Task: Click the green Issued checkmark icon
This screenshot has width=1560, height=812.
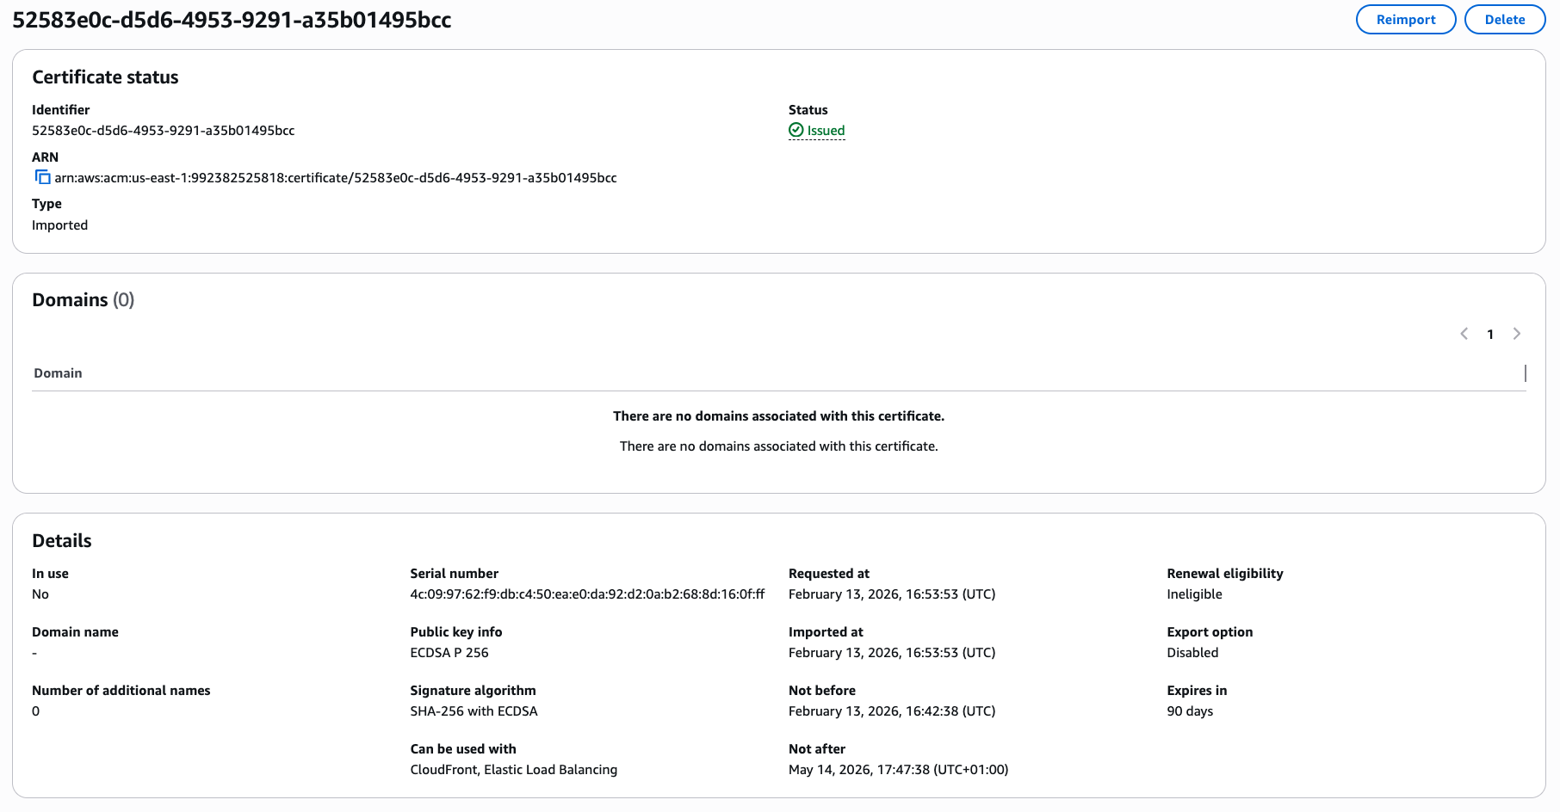Action: coord(796,130)
